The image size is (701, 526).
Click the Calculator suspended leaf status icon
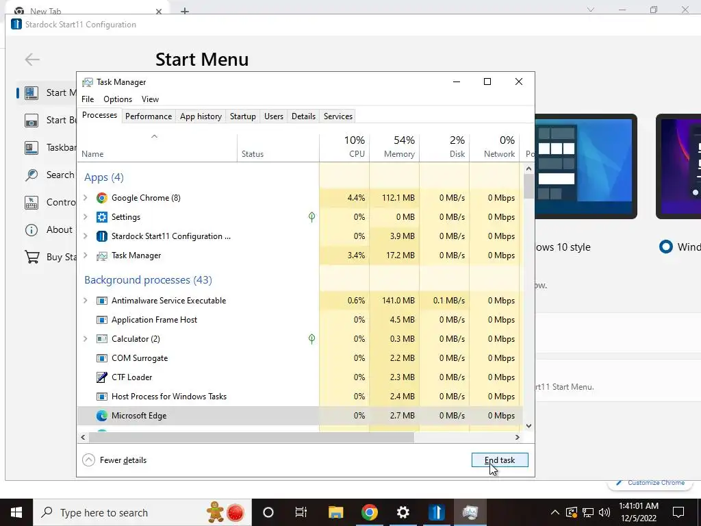[x=311, y=339]
